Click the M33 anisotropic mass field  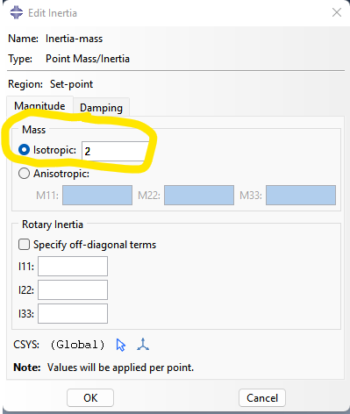click(x=301, y=195)
